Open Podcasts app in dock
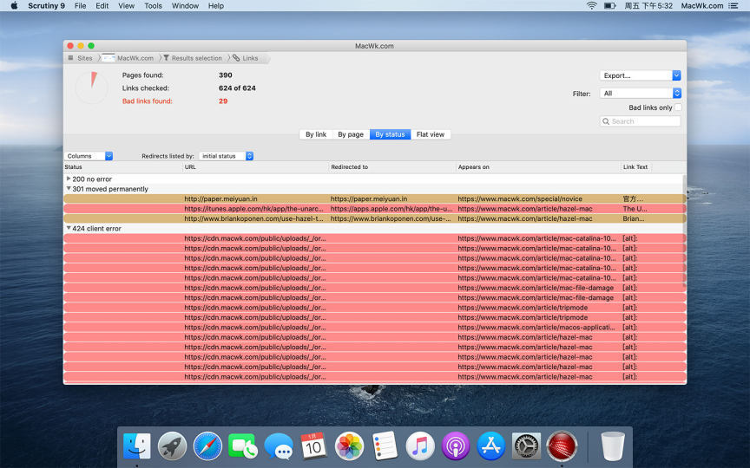The height and width of the screenshot is (468, 750). point(456,446)
